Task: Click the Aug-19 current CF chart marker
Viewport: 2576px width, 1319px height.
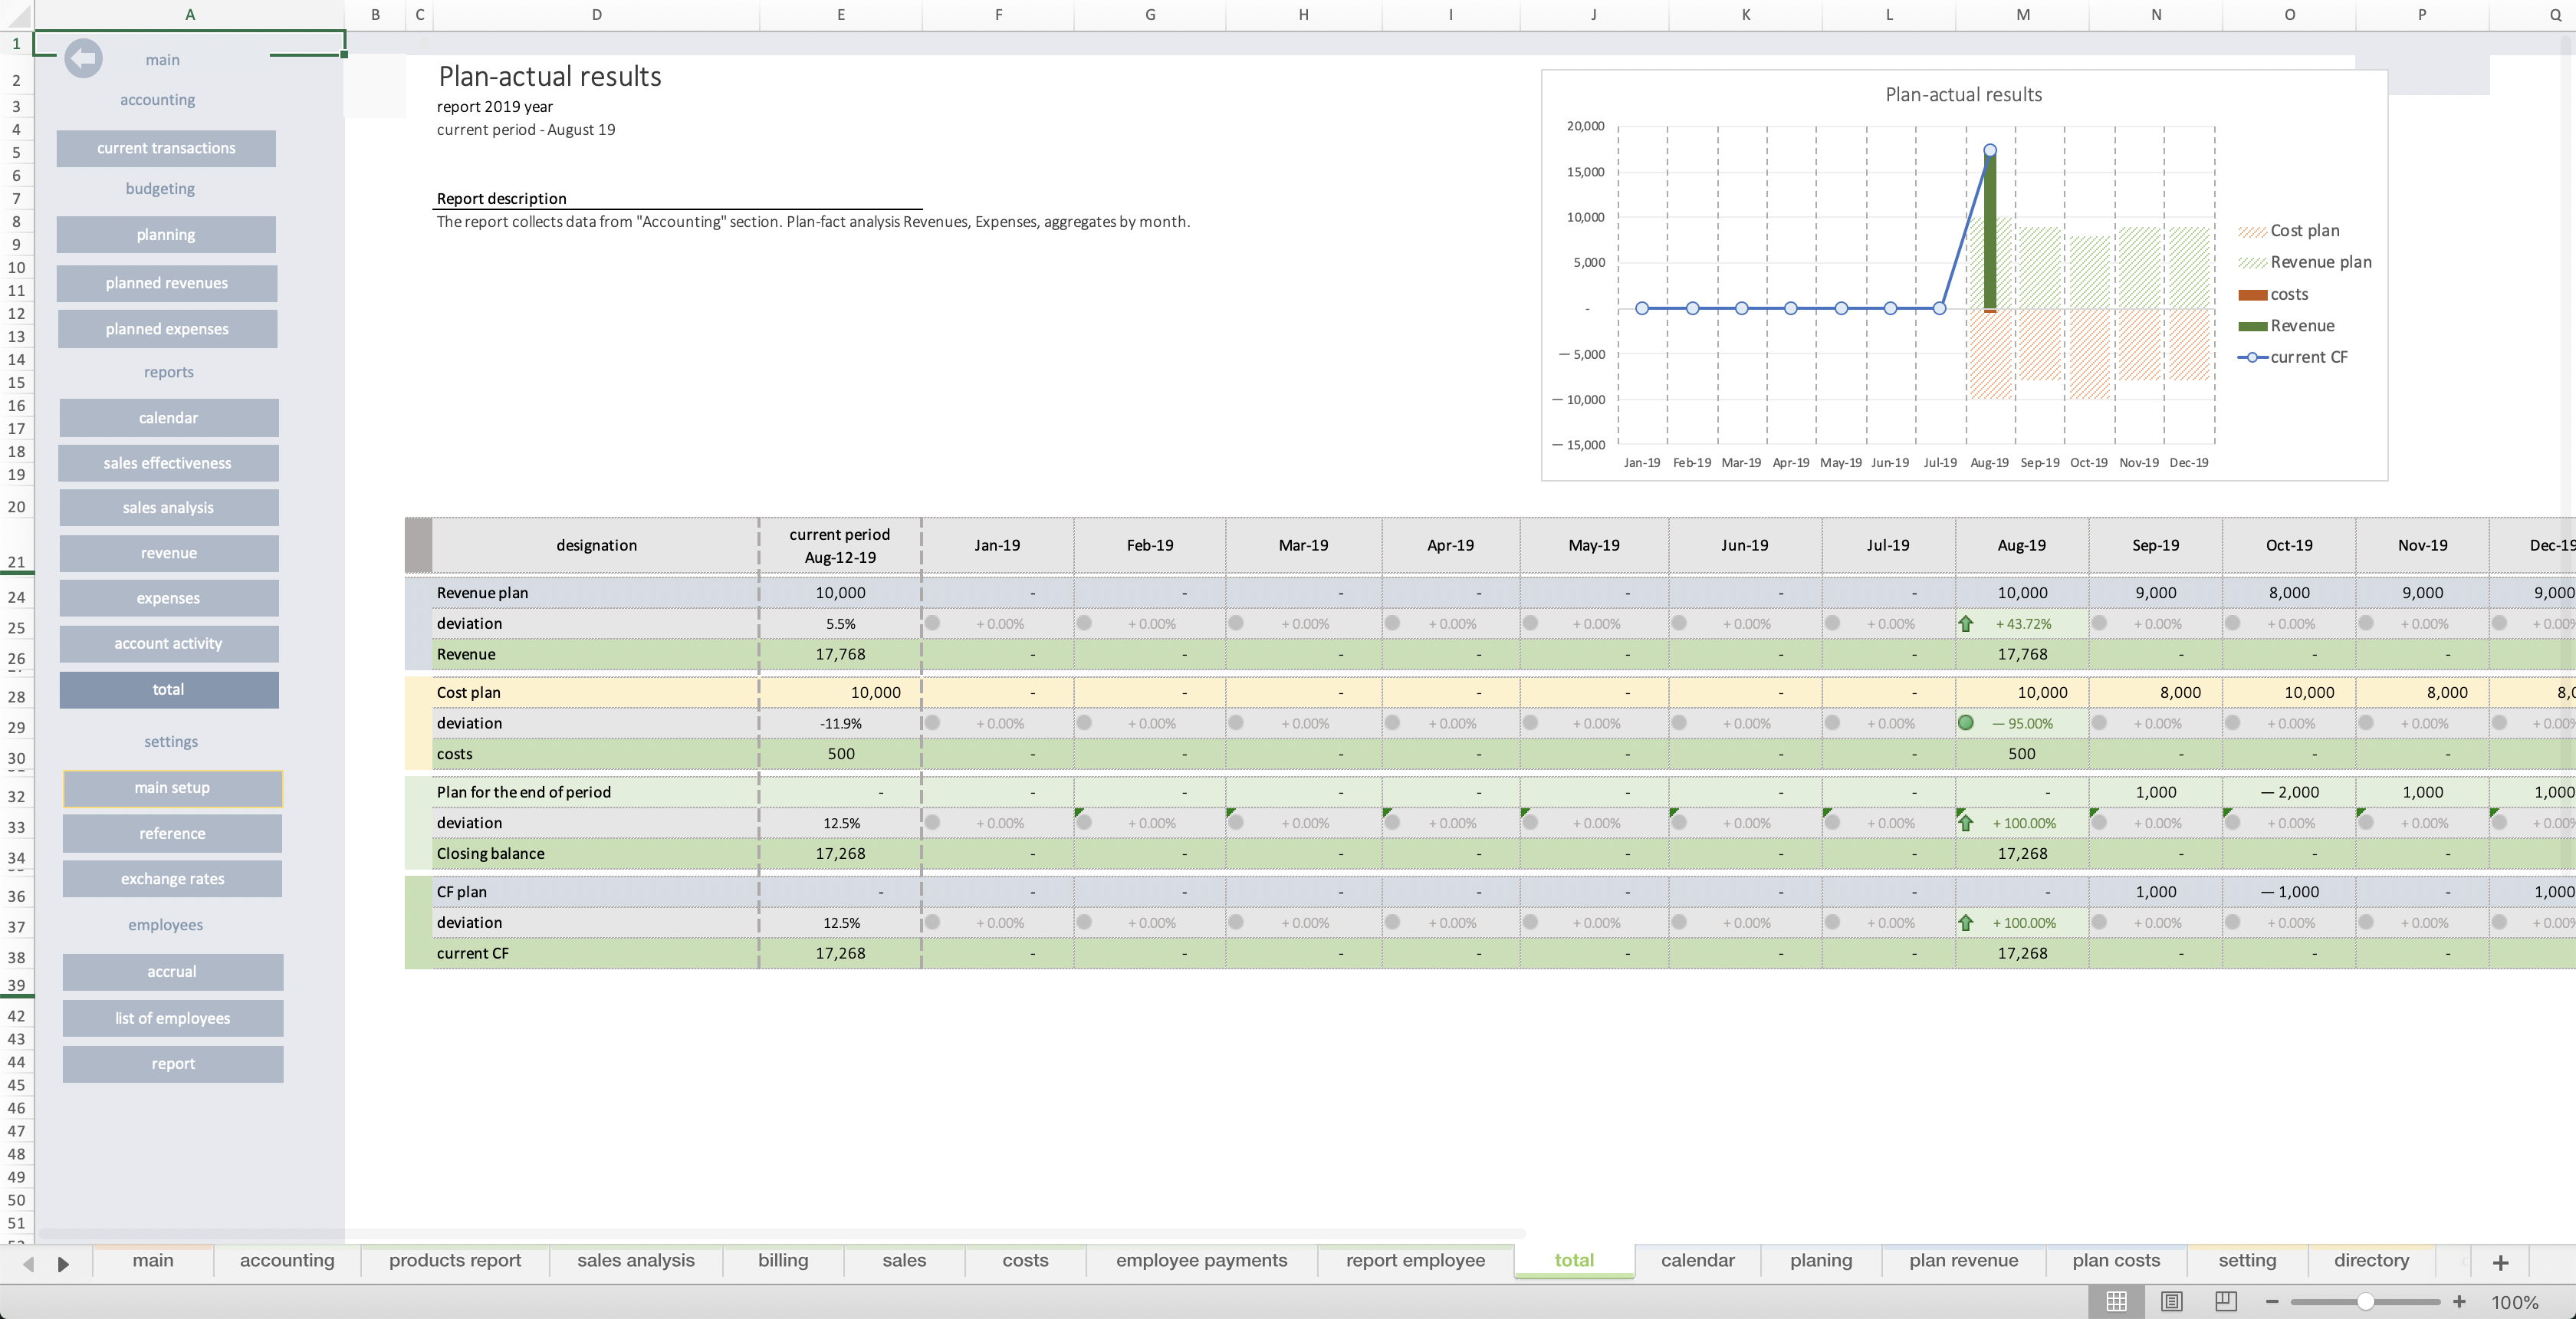Action: [x=1989, y=150]
